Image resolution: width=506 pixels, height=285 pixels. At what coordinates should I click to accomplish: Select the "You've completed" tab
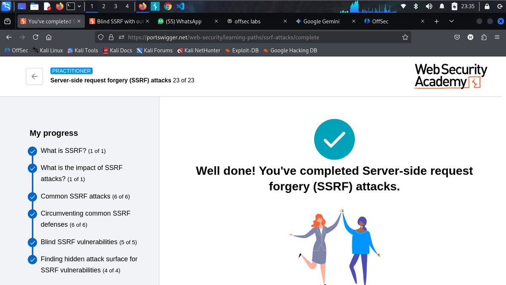click(51, 21)
